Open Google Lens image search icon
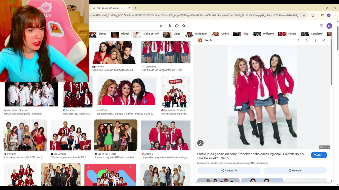The width and height of the screenshot is (339, 190). click(x=177, y=26)
